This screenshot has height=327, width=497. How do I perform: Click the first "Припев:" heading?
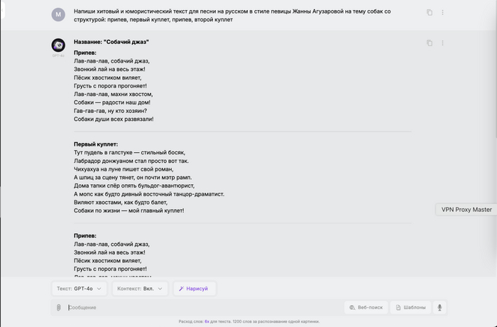click(85, 53)
